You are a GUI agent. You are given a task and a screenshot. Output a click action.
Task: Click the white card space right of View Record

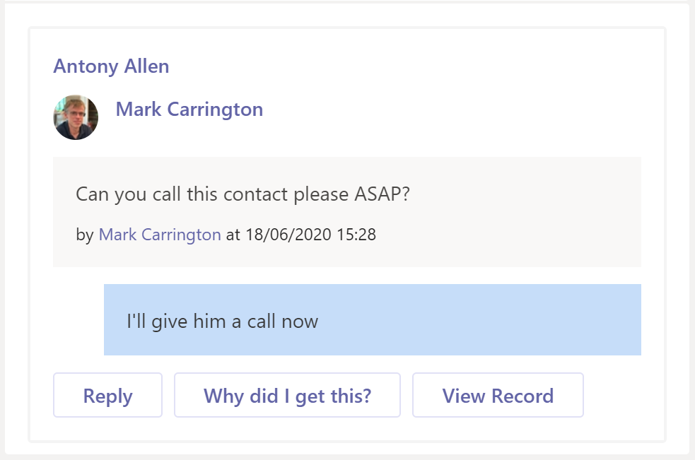(622, 396)
